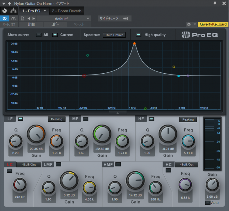Image resolution: width=229 pixels, height=211 pixels.
Task: Open the LF Peaking filter type dropdown
Action: [57, 119]
